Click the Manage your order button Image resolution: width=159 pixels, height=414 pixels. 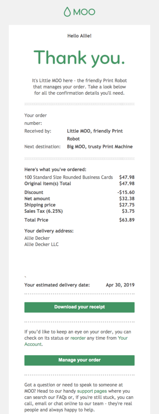click(79, 360)
